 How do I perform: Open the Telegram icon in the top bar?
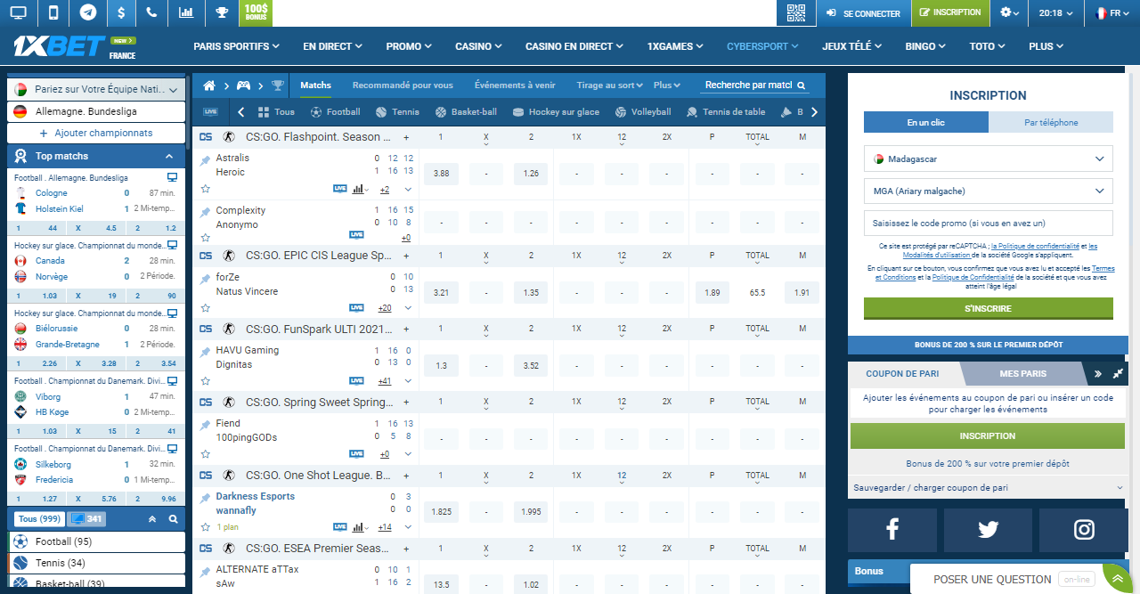pos(87,12)
